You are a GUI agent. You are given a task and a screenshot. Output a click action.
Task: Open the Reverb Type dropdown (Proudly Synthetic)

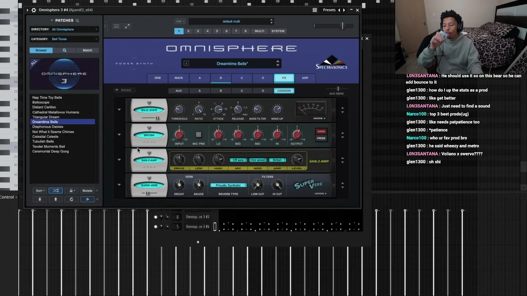229,185
